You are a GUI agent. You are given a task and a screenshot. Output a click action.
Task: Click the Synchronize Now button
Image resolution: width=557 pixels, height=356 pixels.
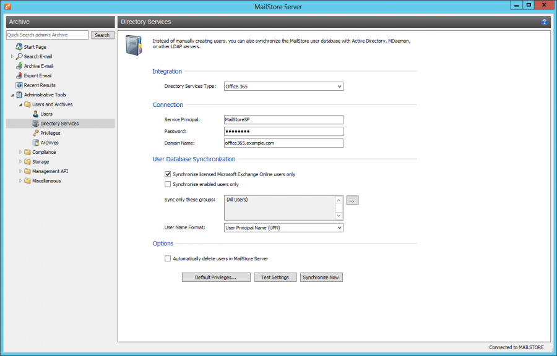click(x=321, y=277)
